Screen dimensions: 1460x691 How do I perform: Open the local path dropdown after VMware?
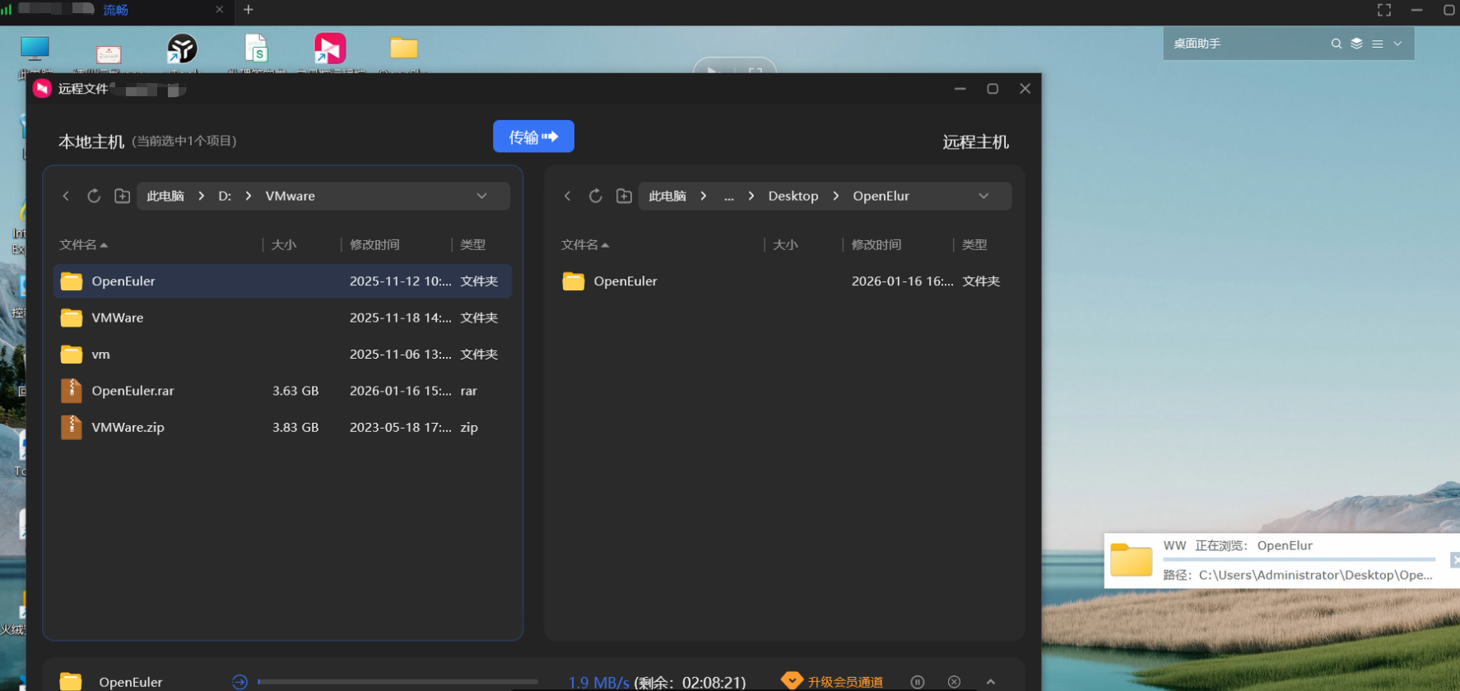[481, 196]
